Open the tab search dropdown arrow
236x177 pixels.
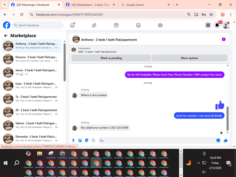[x=5, y=5]
